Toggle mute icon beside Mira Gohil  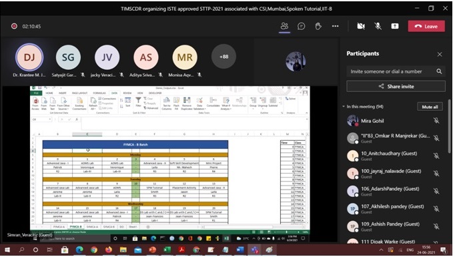(436, 121)
